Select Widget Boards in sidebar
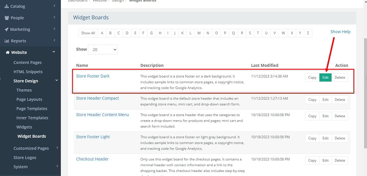The height and width of the screenshot is (176, 367). click(32, 136)
